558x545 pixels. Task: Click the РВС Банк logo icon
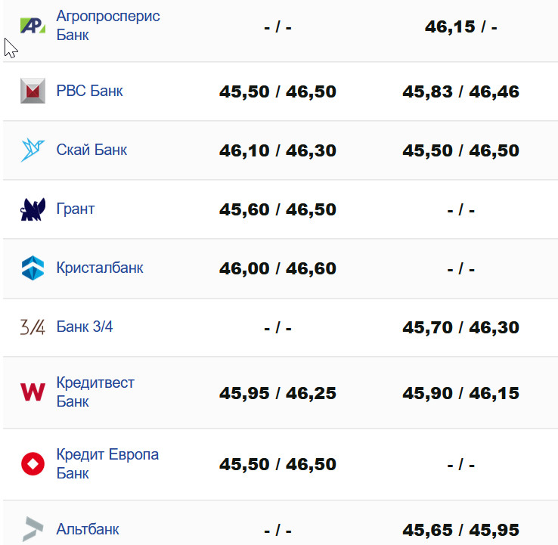coord(33,91)
